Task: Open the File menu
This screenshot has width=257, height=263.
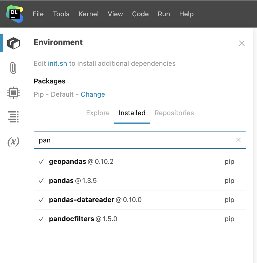Action: coord(38,14)
